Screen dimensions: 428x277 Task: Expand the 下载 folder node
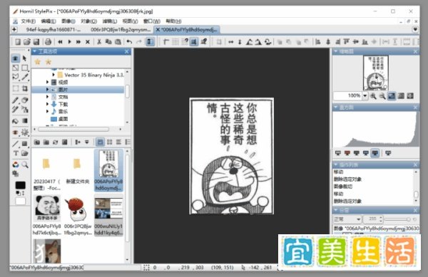coord(48,104)
